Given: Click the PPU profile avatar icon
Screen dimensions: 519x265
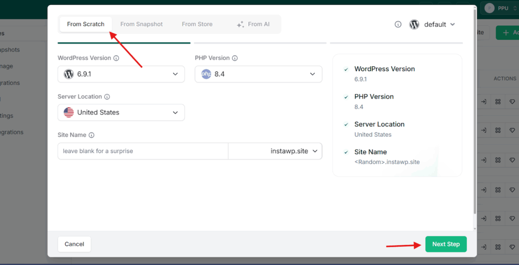Looking at the screenshot, I should click(x=490, y=8).
